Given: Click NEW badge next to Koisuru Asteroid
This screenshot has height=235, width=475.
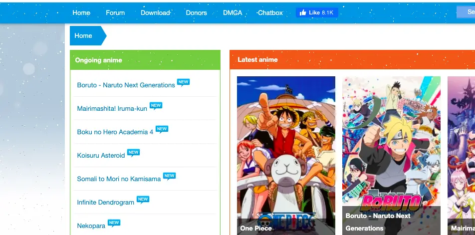Looking at the screenshot, I should pyautogui.click(x=133, y=153).
